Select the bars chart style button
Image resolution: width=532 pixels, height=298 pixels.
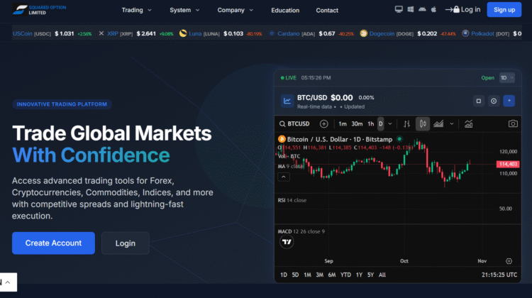click(x=406, y=123)
